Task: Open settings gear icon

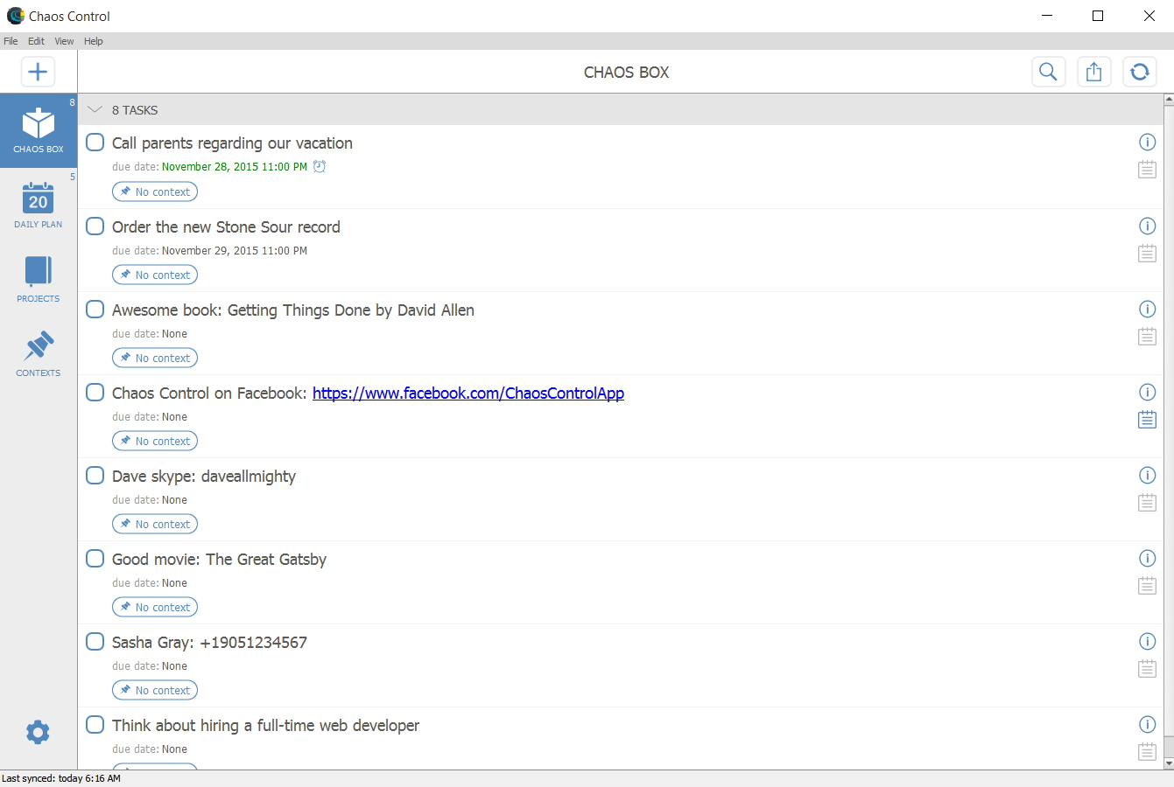Action: click(38, 732)
